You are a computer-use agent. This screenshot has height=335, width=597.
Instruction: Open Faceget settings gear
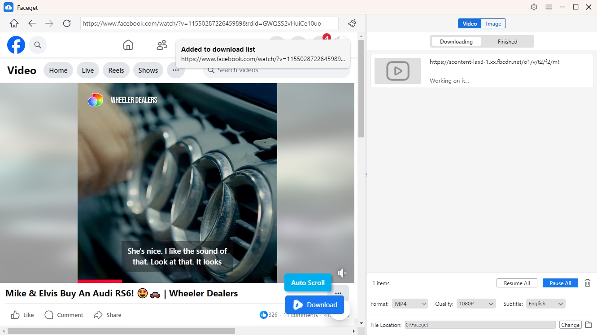pos(534,7)
